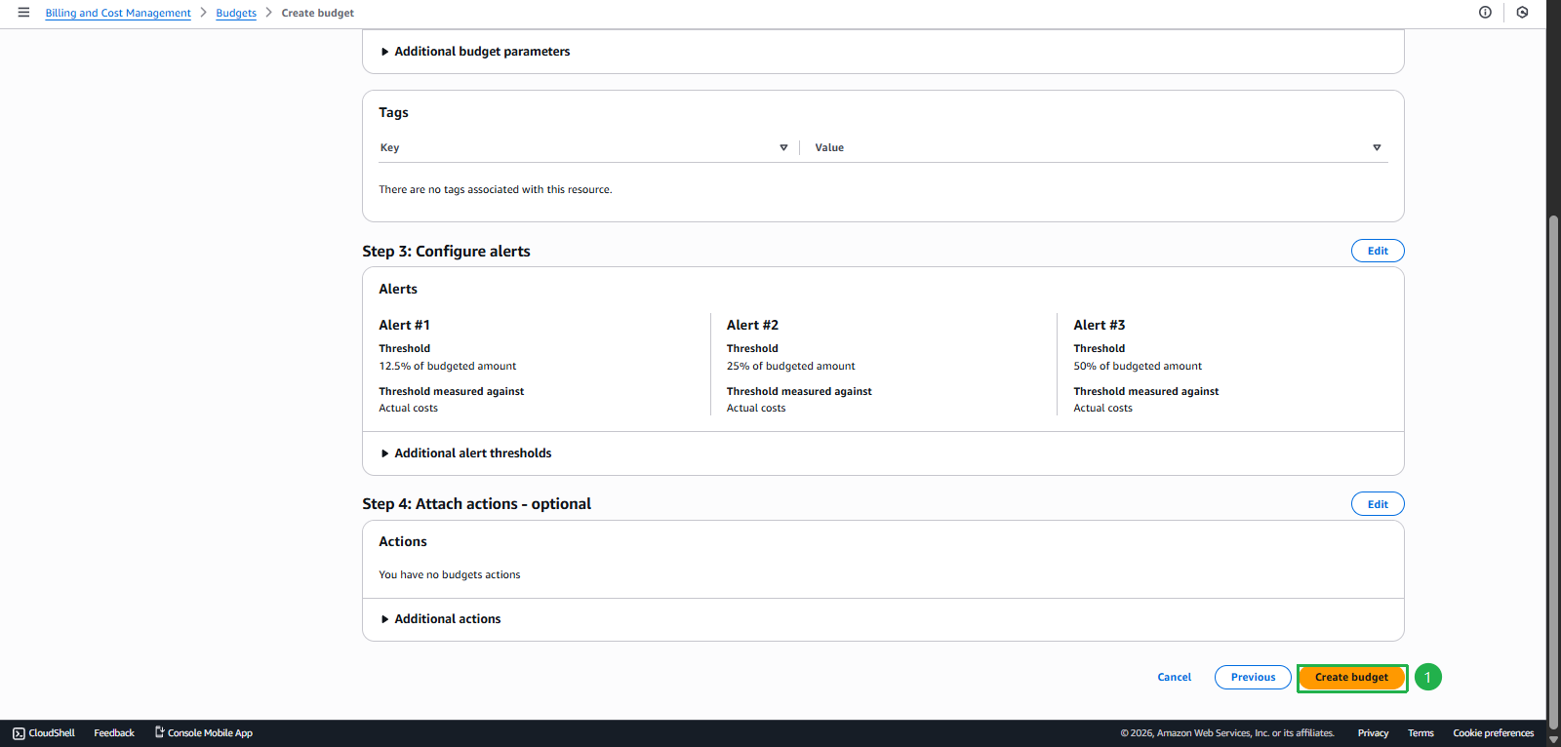The width and height of the screenshot is (1561, 747).
Task: Expand Additional actions section
Action: 447,619
